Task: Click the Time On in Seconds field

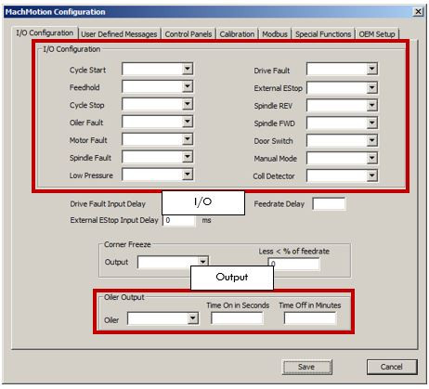Action: point(237,318)
